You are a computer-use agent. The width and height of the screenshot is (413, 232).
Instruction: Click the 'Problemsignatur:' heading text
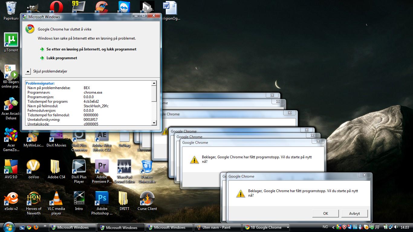coord(40,83)
